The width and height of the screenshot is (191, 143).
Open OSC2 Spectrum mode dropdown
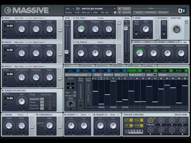point(39,42)
